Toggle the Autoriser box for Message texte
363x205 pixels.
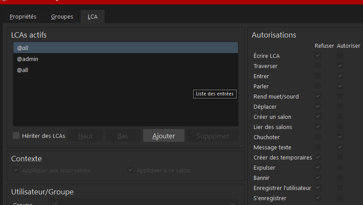[340, 147]
